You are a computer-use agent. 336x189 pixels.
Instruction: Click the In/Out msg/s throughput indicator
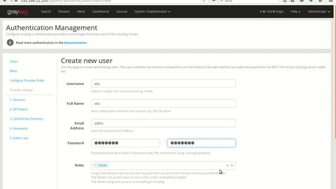click(x=271, y=12)
